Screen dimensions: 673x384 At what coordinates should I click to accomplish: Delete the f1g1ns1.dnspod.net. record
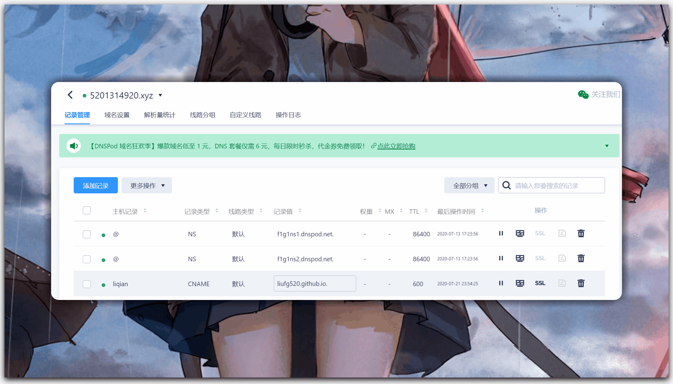tap(581, 233)
